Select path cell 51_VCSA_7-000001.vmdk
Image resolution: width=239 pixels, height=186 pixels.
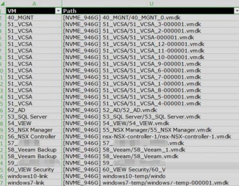[151, 77]
